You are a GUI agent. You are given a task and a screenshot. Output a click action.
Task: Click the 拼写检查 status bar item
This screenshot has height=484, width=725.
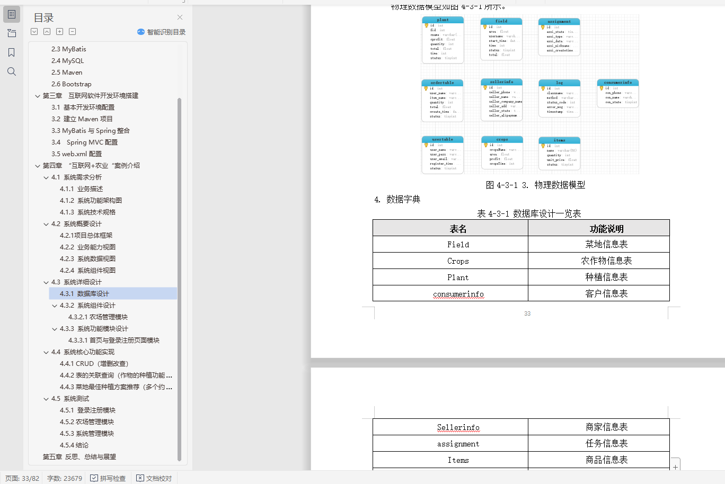pyautogui.click(x=108, y=478)
